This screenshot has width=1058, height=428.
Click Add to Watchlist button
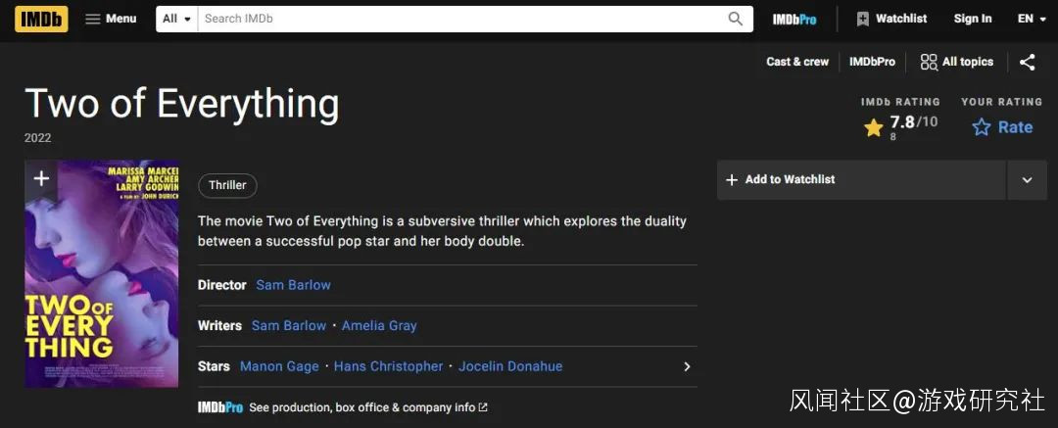(x=862, y=179)
